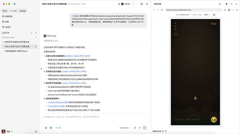Open task 修改季节过渡和冬季页面文案
The height and width of the screenshot is (134, 240).
17,42
